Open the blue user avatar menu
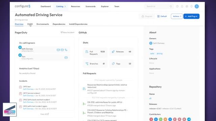The height and width of the screenshot is (121, 216). click(x=197, y=6)
